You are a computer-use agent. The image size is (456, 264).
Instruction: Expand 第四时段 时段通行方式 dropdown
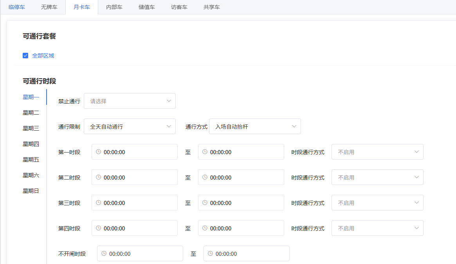[377, 228]
